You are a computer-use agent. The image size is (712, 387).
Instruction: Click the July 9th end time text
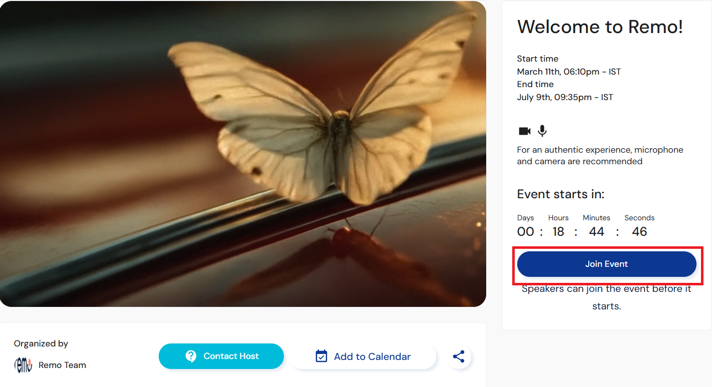565,97
